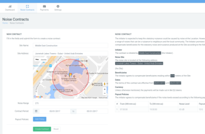Viewport: 205px width, 134px height.
Task: Click the site flag marker on map
Action: [x=70, y=75]
